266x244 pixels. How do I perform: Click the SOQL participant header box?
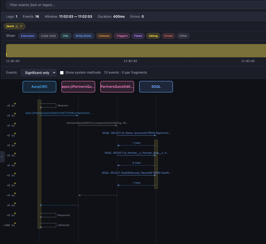click(156, 86)
